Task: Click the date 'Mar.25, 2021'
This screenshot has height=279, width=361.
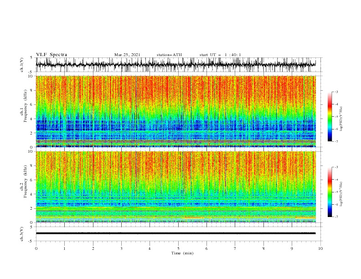Action: pos(127,55)
